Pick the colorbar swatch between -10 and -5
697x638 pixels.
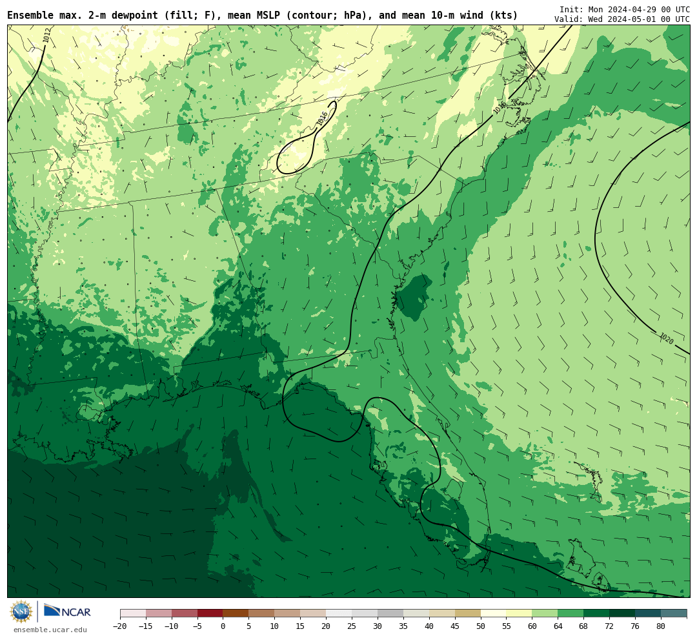click(x=185, y=613)
